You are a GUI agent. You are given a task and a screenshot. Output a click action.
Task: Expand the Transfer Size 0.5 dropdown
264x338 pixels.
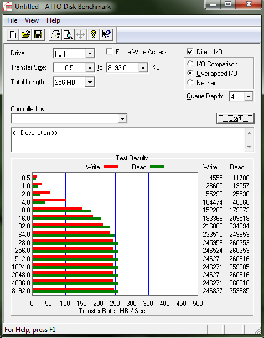click(90, 68)
